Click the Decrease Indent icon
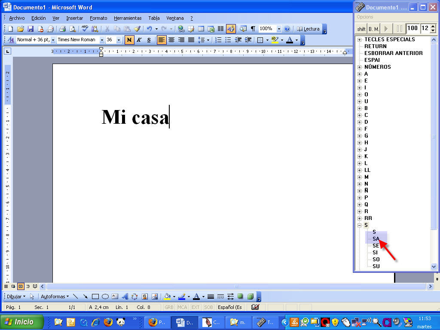The image size is (440, 330). pyautogui.click(x=238, y=40)
